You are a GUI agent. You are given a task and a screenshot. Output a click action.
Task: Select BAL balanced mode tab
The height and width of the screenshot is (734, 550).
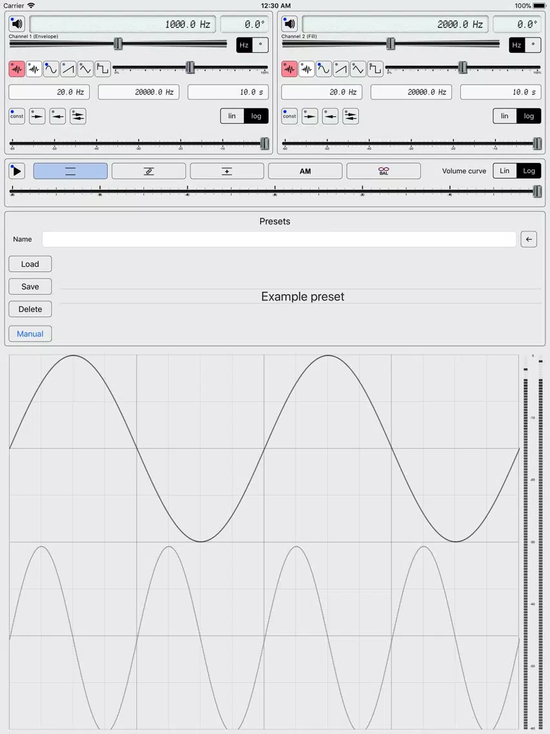point(383,171)
